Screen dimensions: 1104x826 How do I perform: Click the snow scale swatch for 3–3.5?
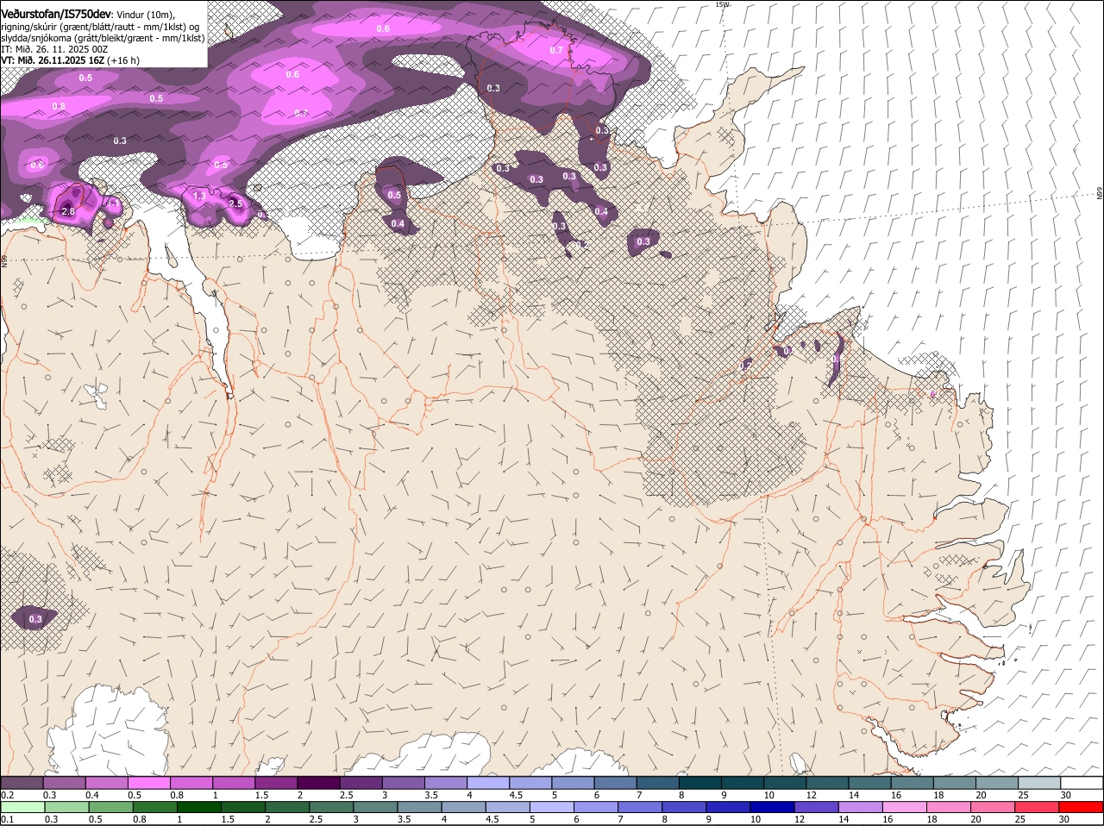(x=403, y=783)
